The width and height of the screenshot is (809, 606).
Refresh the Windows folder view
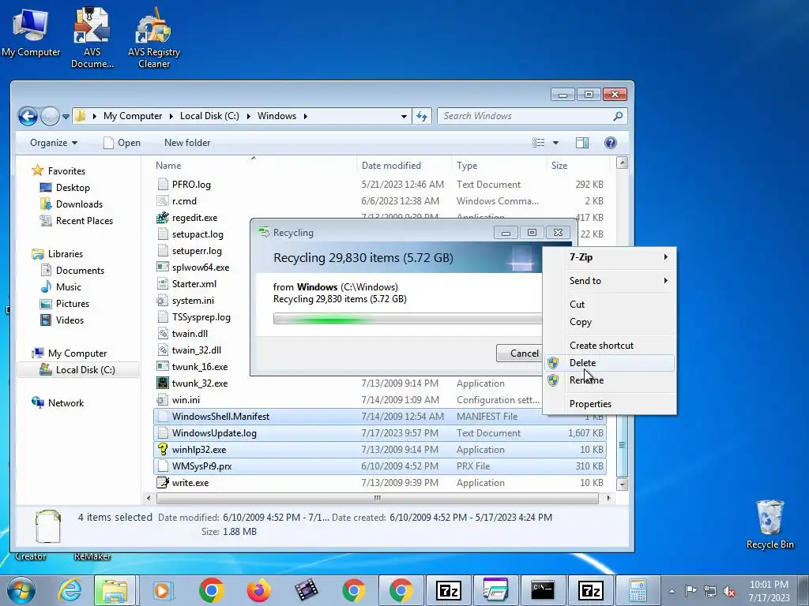pos(422,116)
